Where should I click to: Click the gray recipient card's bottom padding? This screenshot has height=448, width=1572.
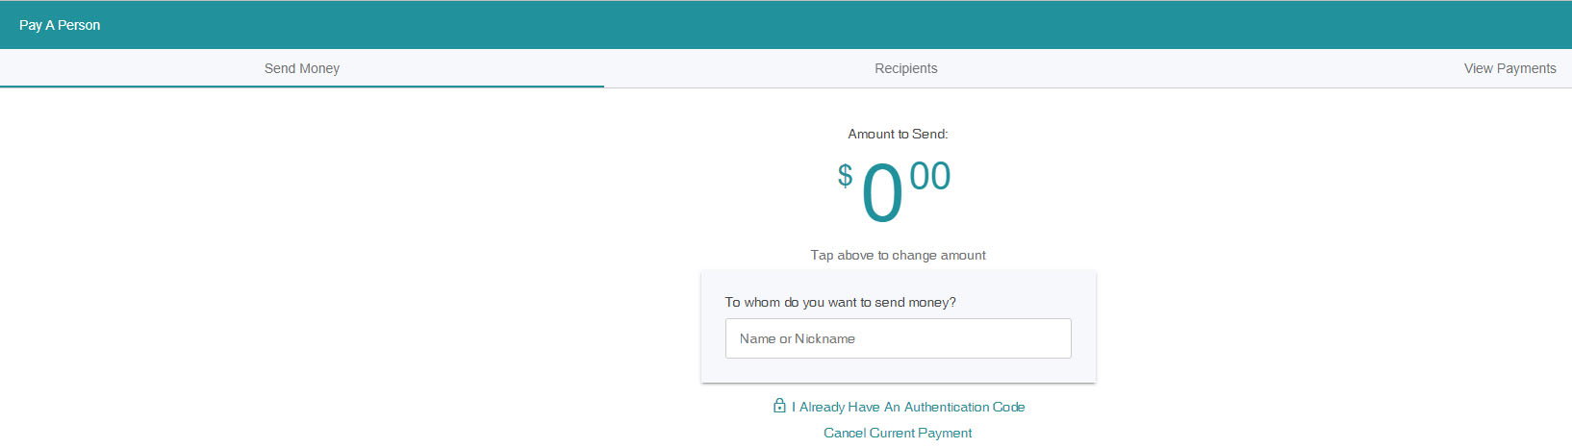point(898,371)
